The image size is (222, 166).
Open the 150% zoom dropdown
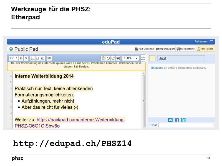[130, 58]
